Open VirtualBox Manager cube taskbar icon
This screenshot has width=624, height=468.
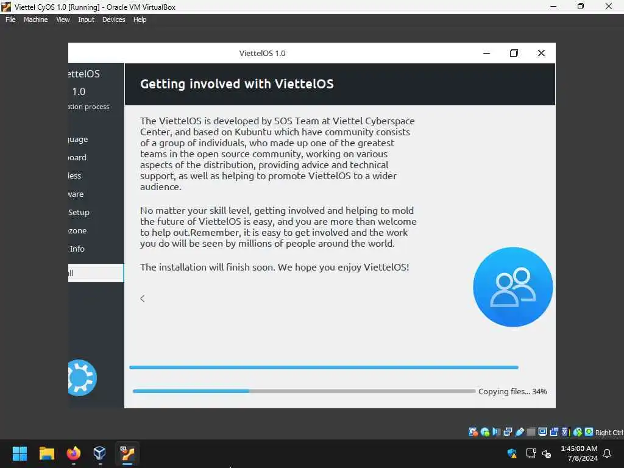pyautogui.click(x=99, y=453)
